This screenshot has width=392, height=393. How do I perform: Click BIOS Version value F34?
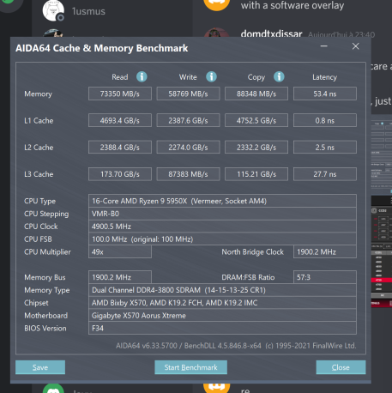222,328
